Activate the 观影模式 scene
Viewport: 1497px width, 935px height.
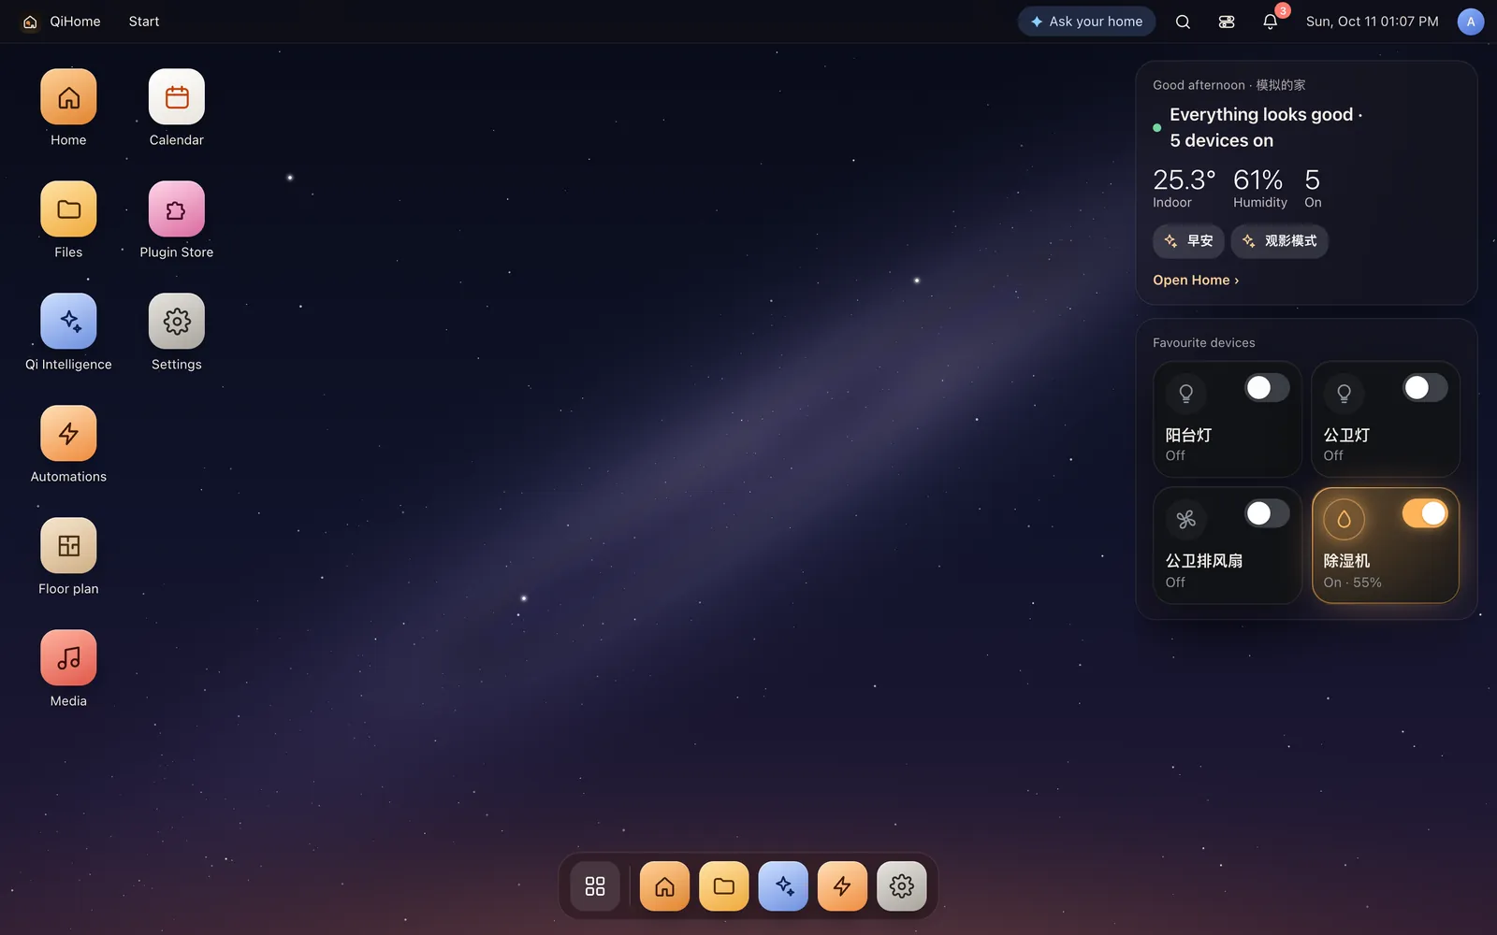point(1279,241)
